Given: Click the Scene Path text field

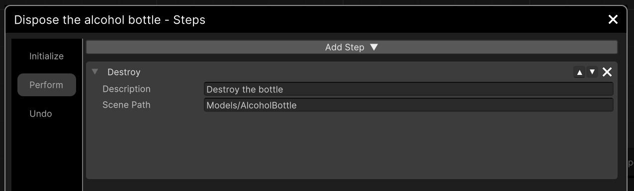Looking at the screenshot, I should tap(408, 105).
